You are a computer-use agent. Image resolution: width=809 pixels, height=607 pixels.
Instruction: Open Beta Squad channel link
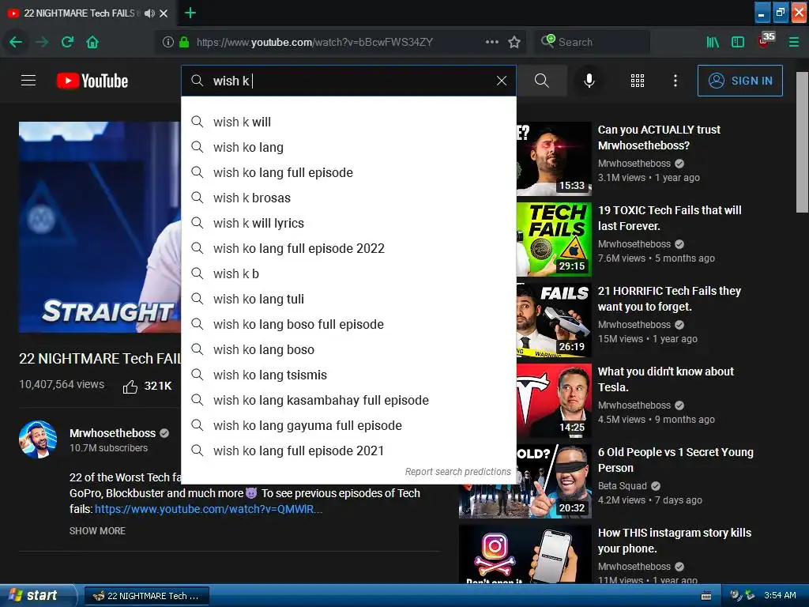(x=623, y=486)
